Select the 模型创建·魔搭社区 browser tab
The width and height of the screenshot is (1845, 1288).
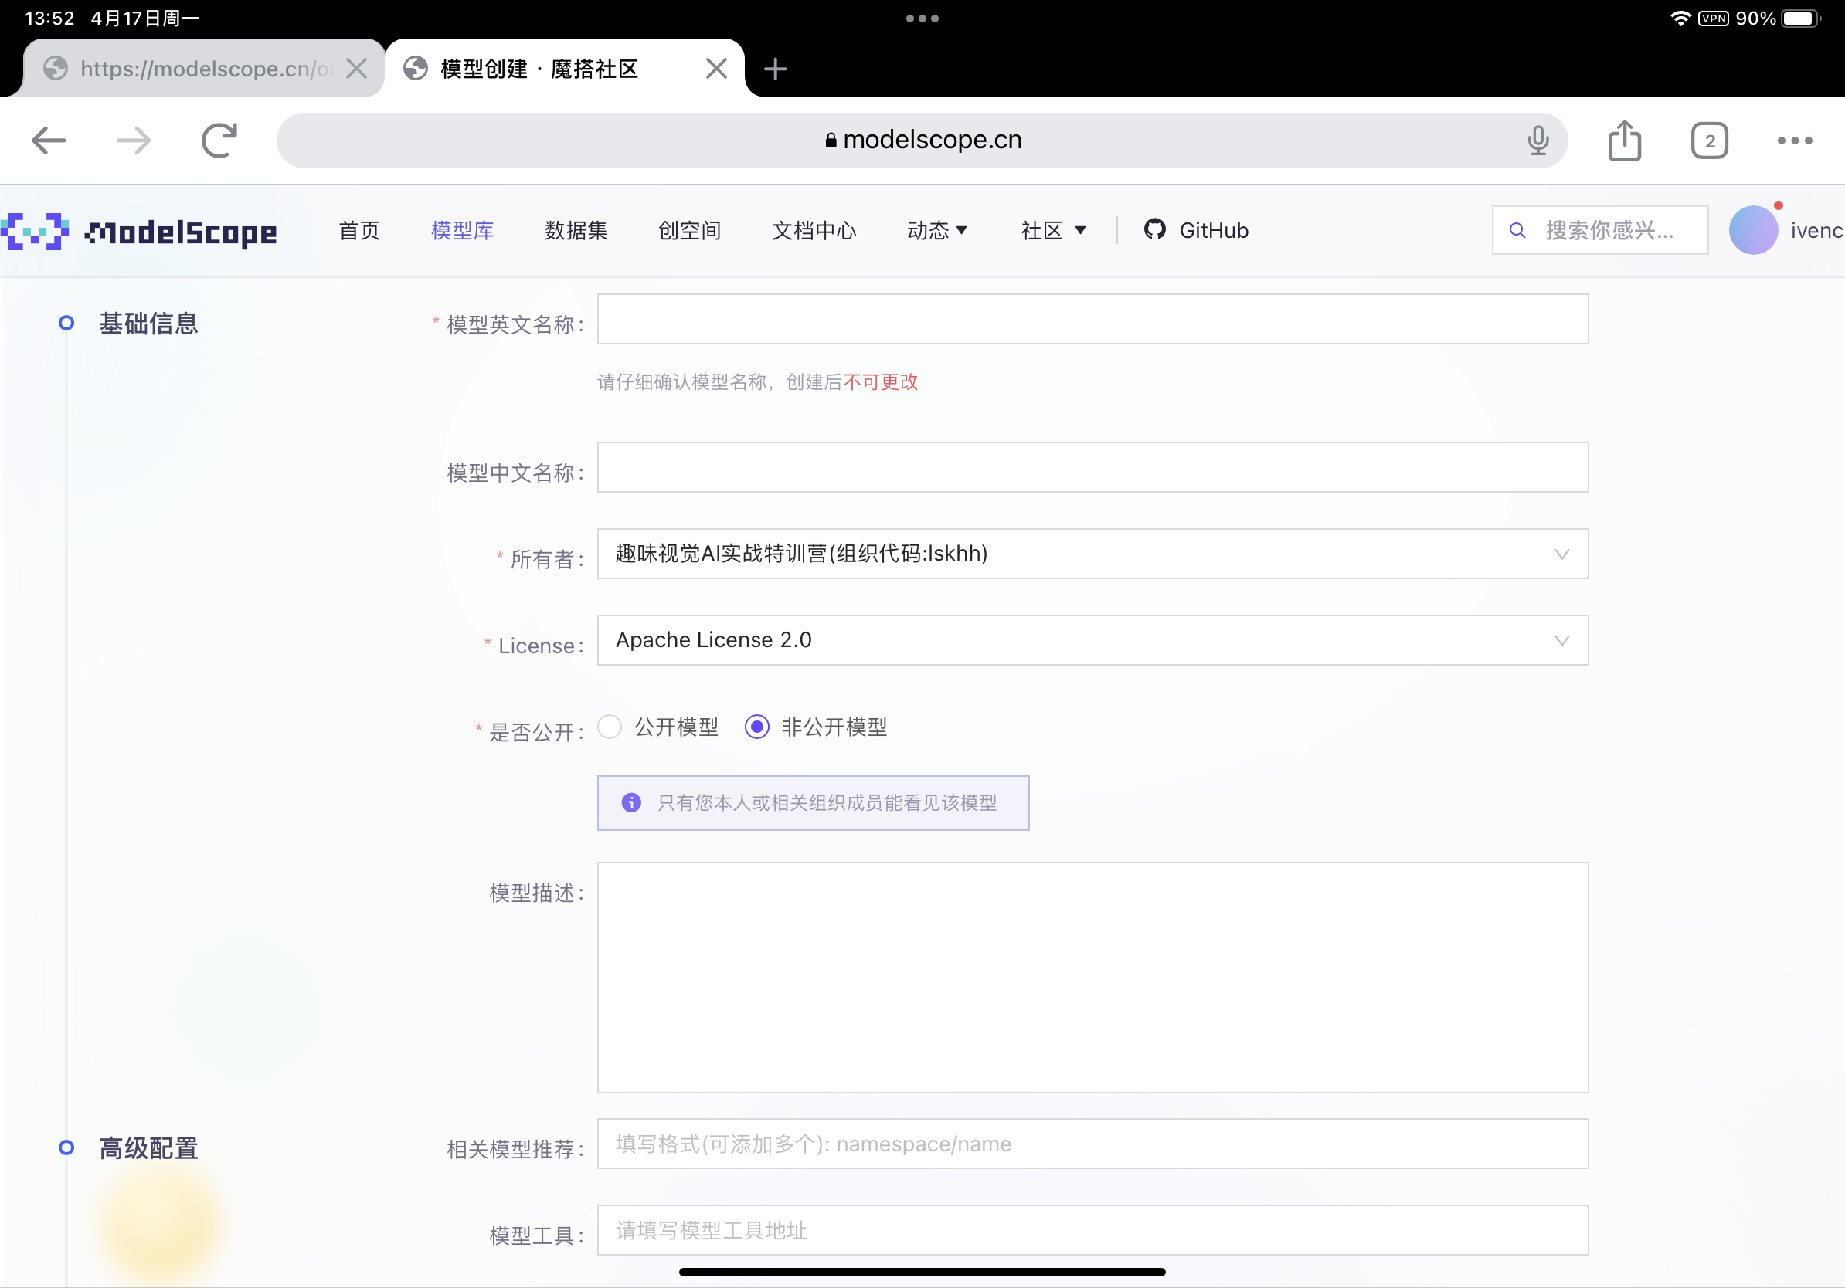click(537, 69)
